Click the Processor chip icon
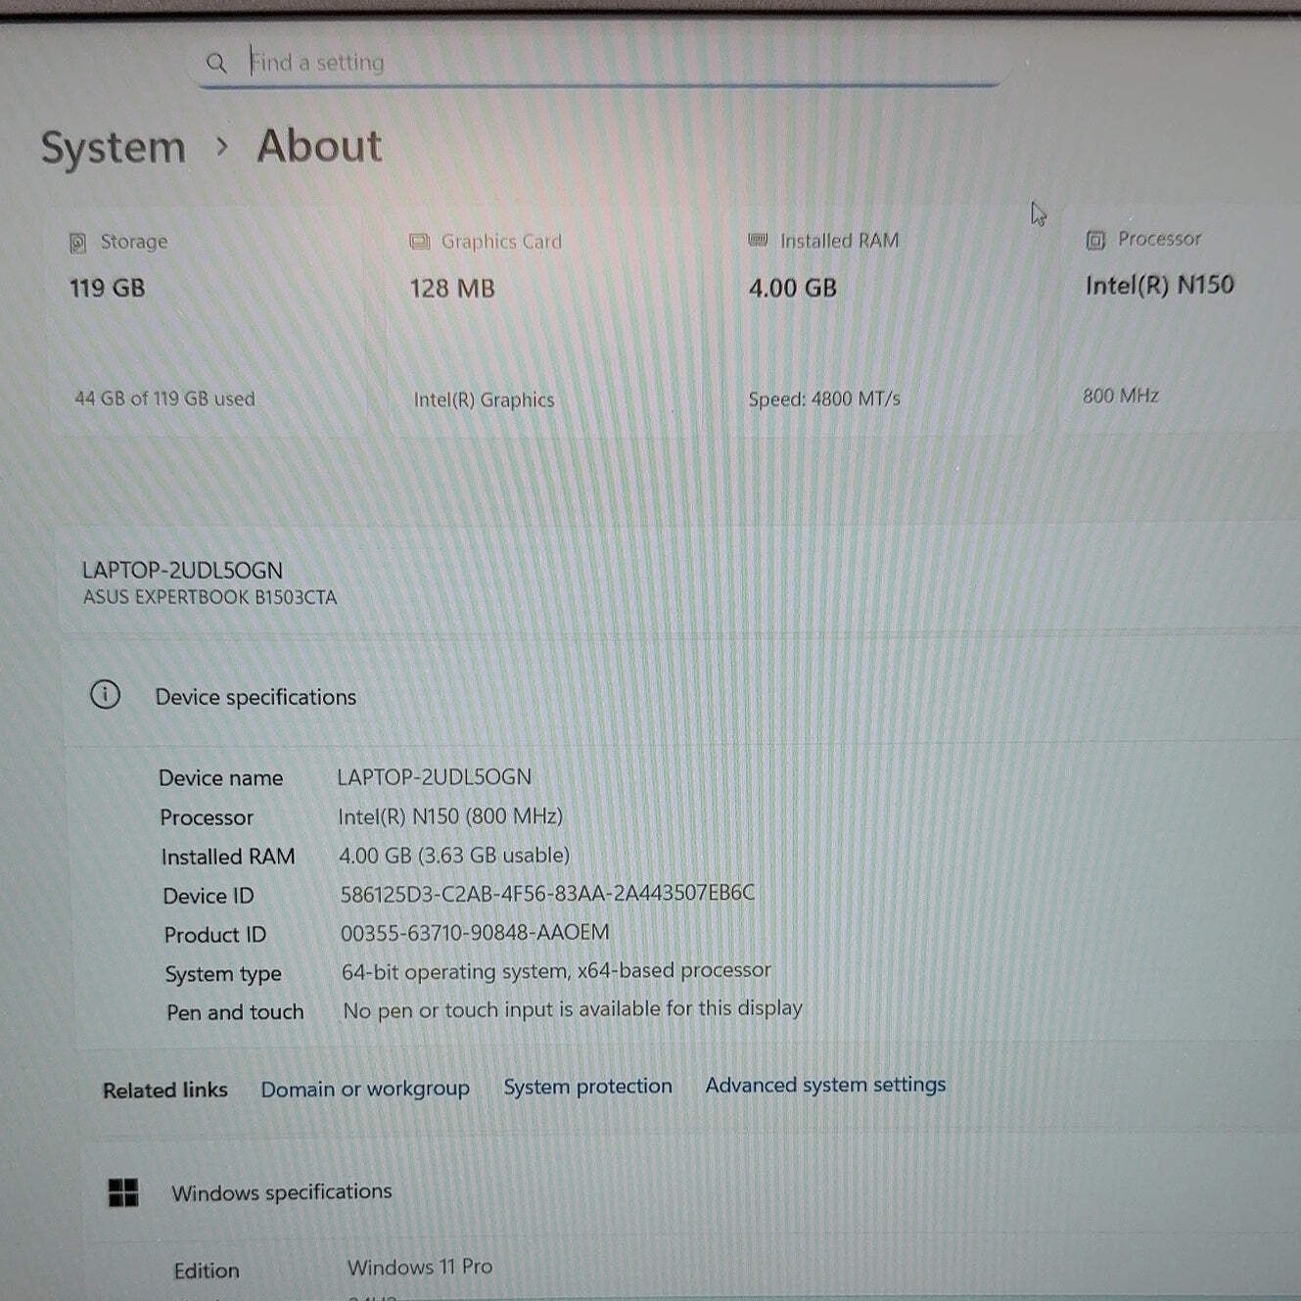Screen dimensions: 1301x1301 1095,240
